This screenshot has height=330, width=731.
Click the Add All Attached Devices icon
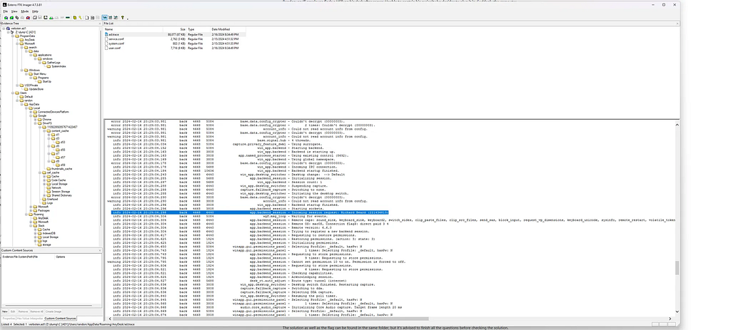coord(11,18)
